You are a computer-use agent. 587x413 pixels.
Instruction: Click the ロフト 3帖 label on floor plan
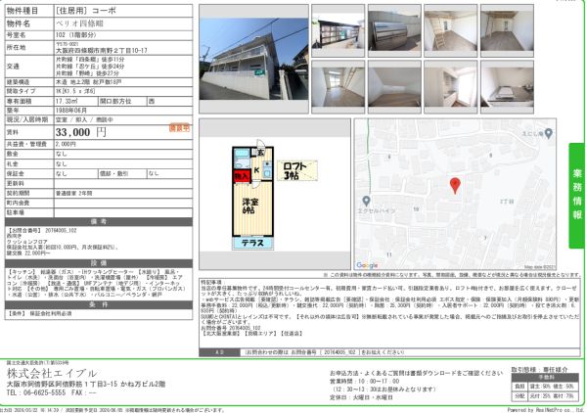(x=297, y=170)
